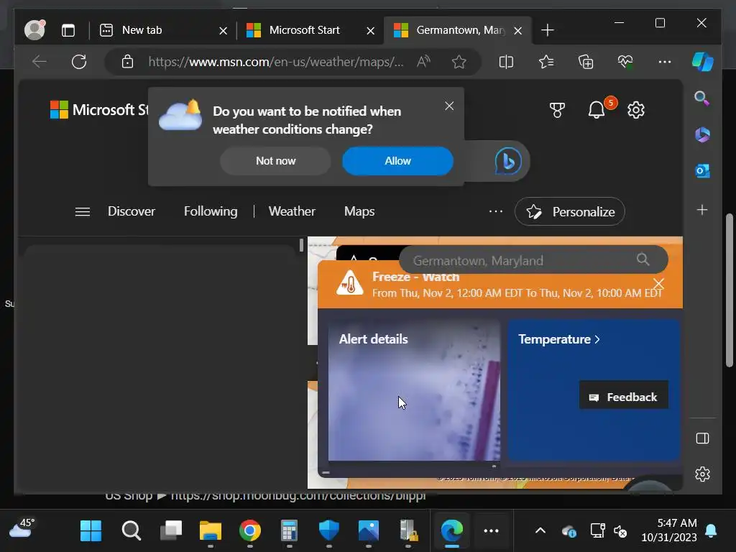Hide the Edge sidebar panel icon
Screen dimensions: 736x552
tap(702, 438)
